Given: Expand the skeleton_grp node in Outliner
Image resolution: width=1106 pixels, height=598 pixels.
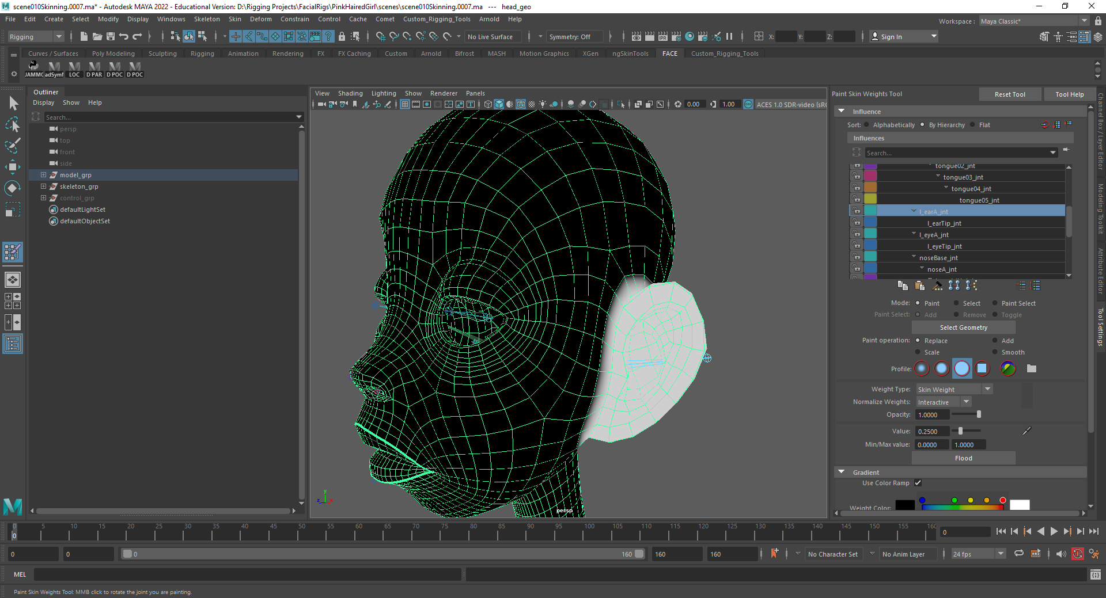Looking at the screenshot, I should click(x=43, y=186).
